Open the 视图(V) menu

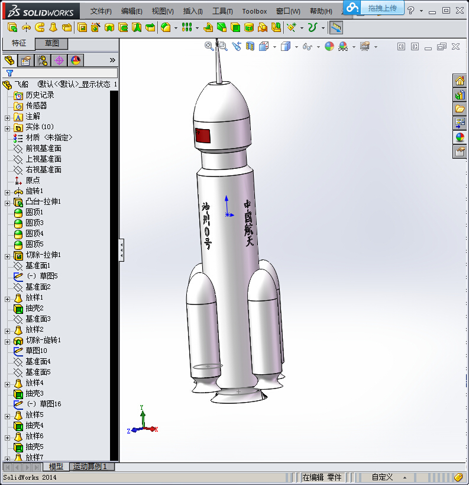(x=163, y=11)
